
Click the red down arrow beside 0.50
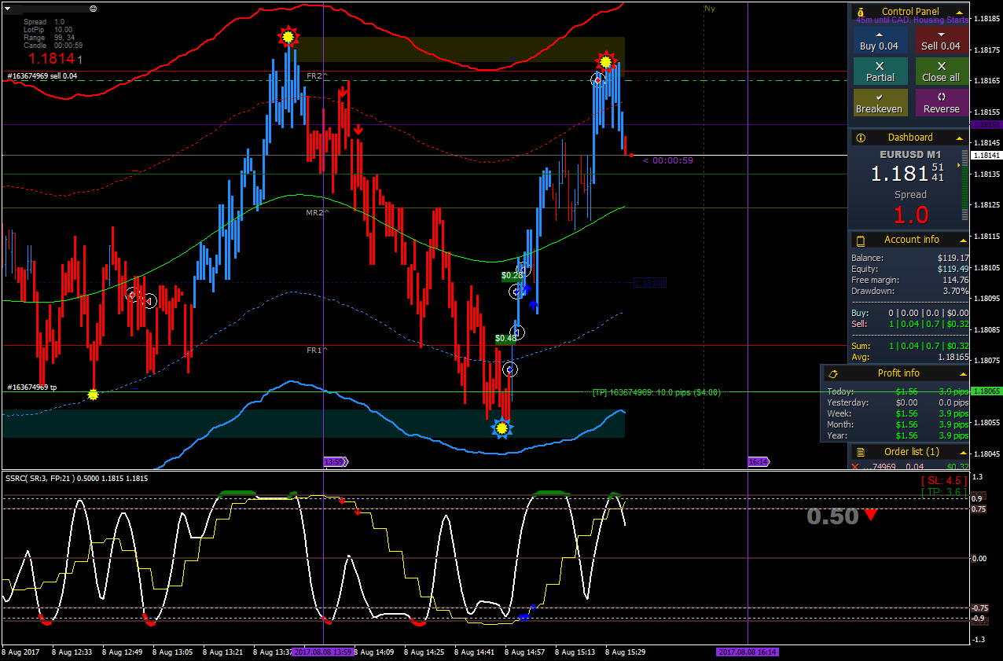click(871, 516)
